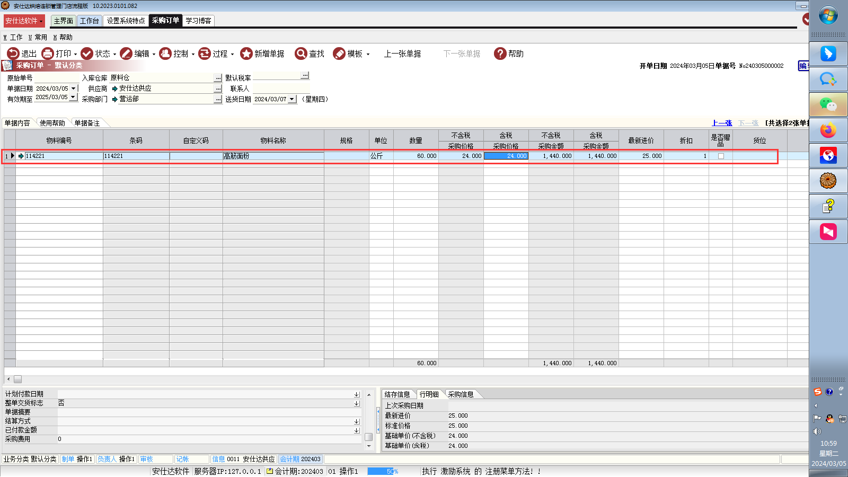This screenshot has height=477, width=848.
Task: Toggle the 是否赠品 checkbox for 高筋面粉
Action: (x=721, y=156)
